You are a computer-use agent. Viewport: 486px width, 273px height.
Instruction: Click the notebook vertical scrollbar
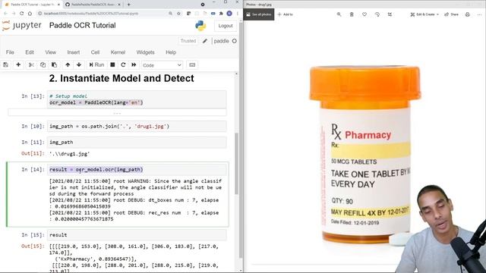[236, 164]
